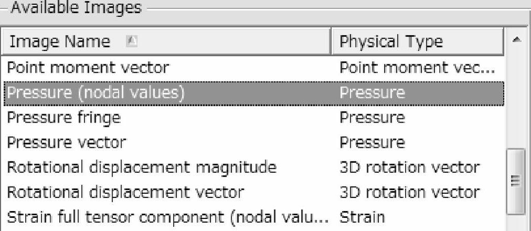Image resolution: width=531 pixels, height=231 pixels.
Task: Select the Strain full tensor component row
Action: (168, 216)
